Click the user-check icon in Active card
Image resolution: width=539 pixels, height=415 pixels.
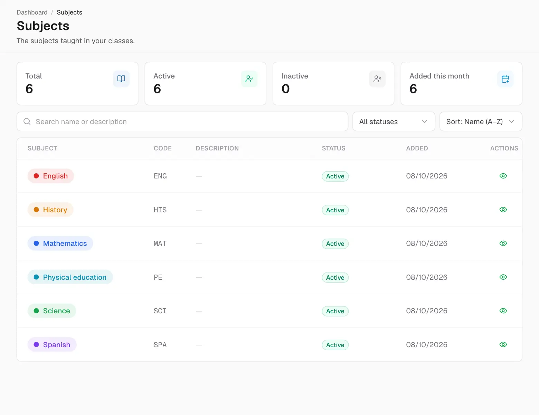249,79
